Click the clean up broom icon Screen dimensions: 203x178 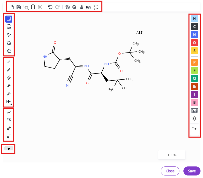tap(82, 7)
